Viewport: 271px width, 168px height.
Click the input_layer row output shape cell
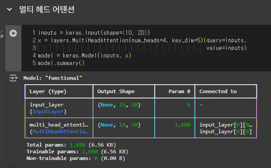coord(119,105)
